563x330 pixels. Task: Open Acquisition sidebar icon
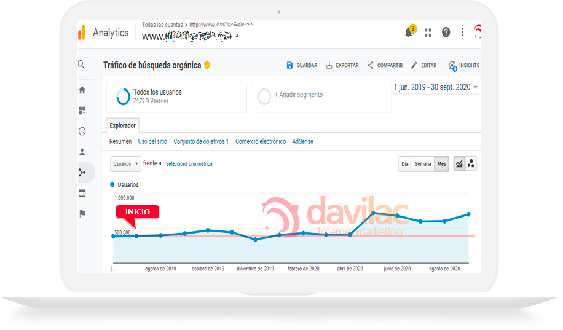(82, 173)
